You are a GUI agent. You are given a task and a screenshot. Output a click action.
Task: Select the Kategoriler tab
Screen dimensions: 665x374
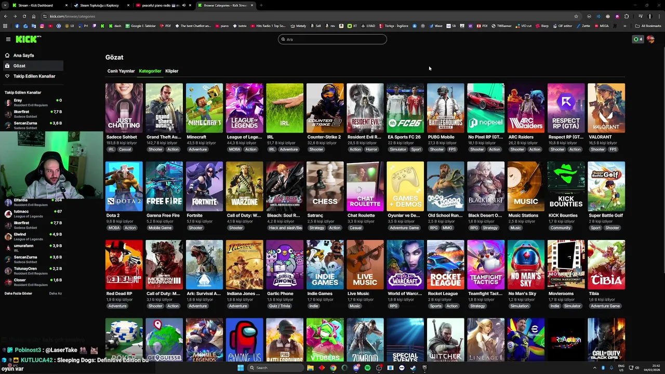click(150, 71)
